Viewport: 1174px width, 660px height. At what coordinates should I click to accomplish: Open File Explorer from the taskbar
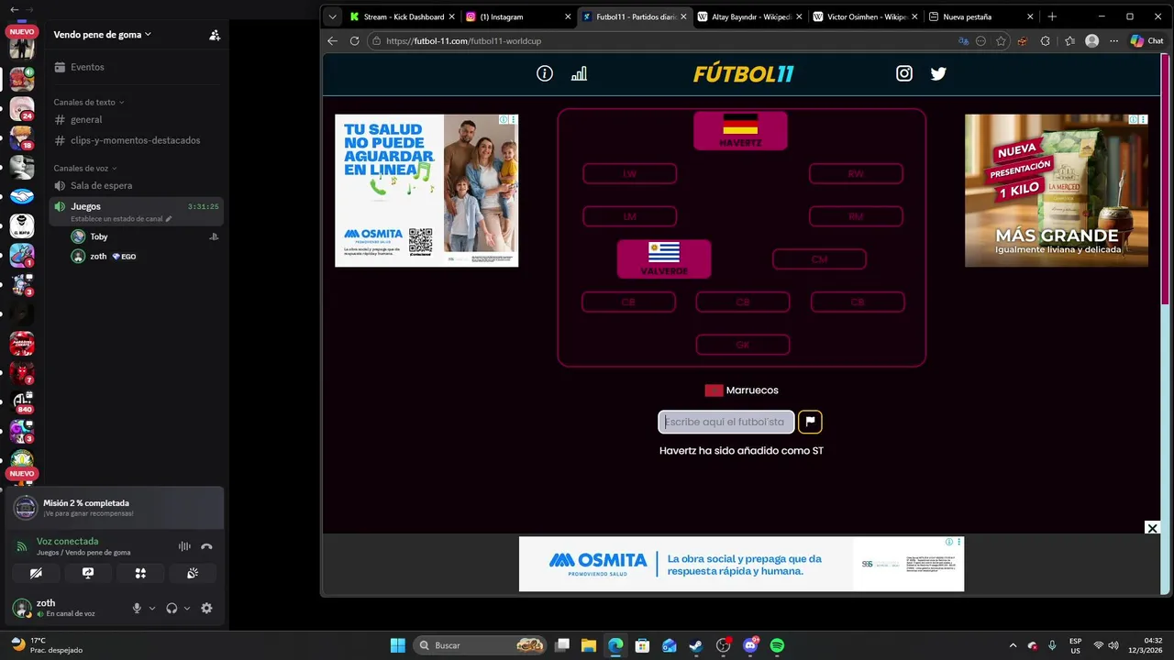click(x=588, y=645)
